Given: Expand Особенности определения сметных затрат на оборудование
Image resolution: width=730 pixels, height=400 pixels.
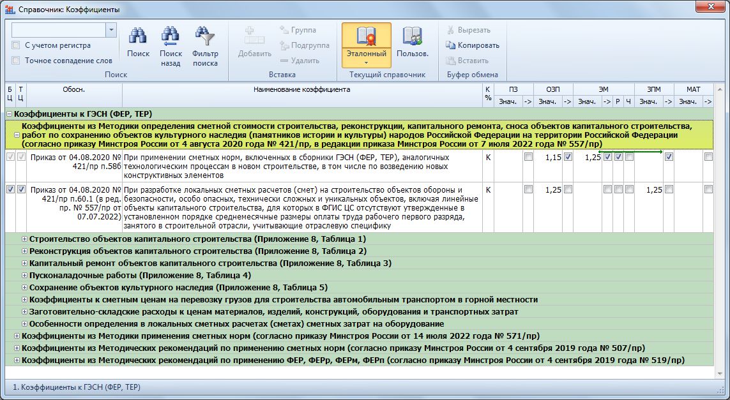Looking at the screenshot, I should point(25,323).
